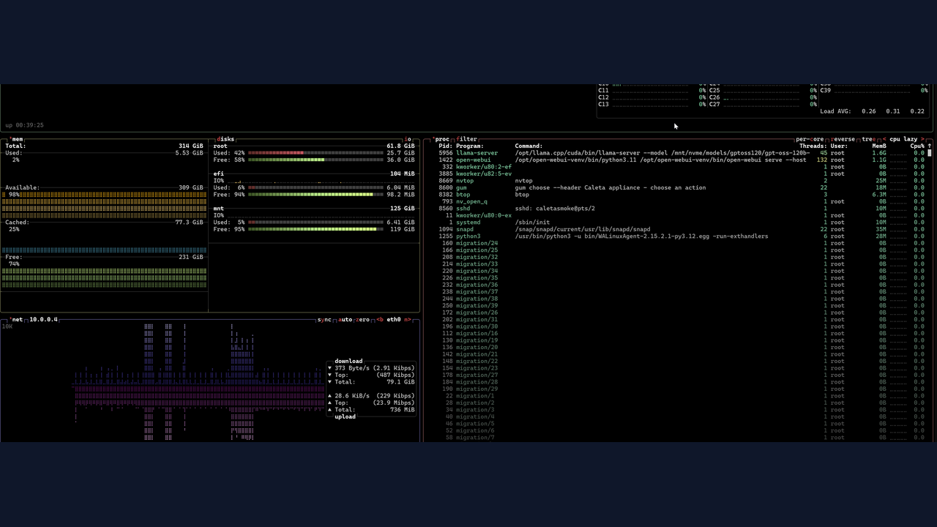Click the Threads: column header
Screen dimensions: 937x527
(813, 146)
